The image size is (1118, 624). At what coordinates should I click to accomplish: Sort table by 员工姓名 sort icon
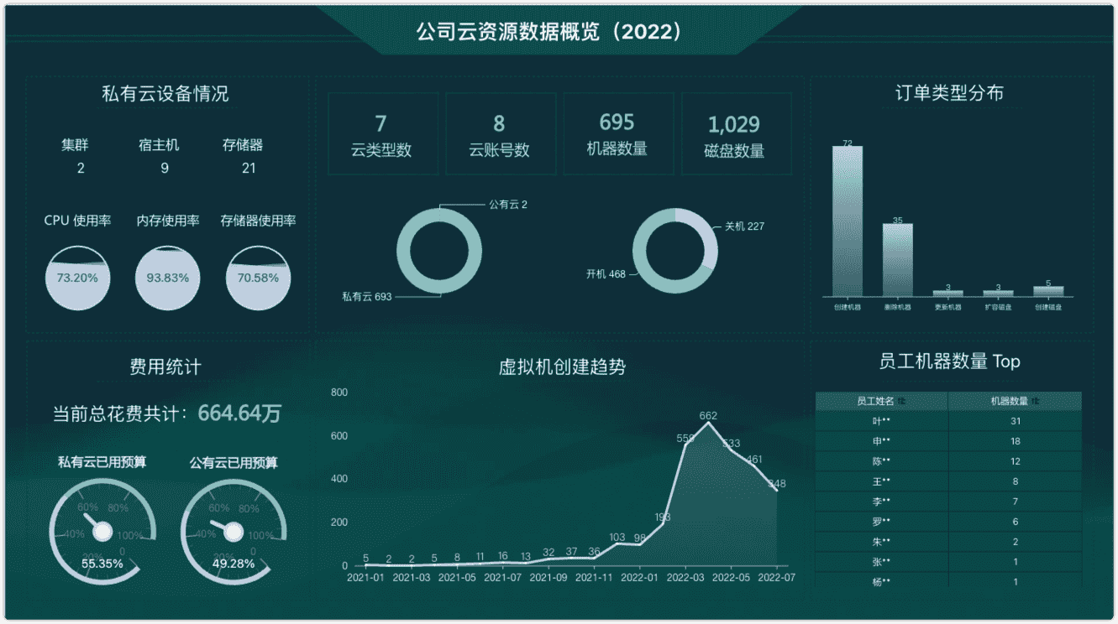click(900, 402)
